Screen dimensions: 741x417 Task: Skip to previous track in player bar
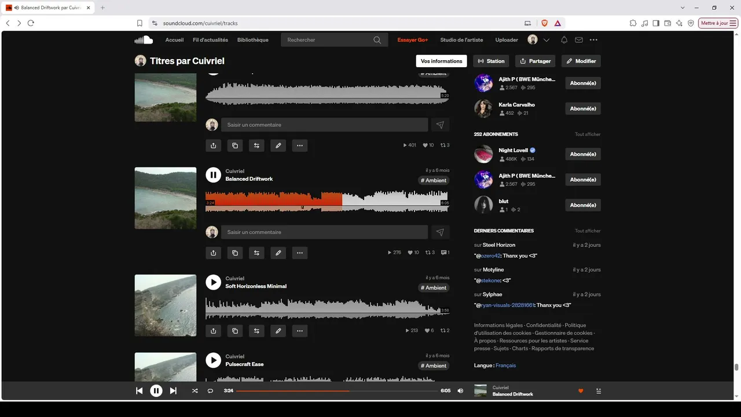click(x=139, y=391)
